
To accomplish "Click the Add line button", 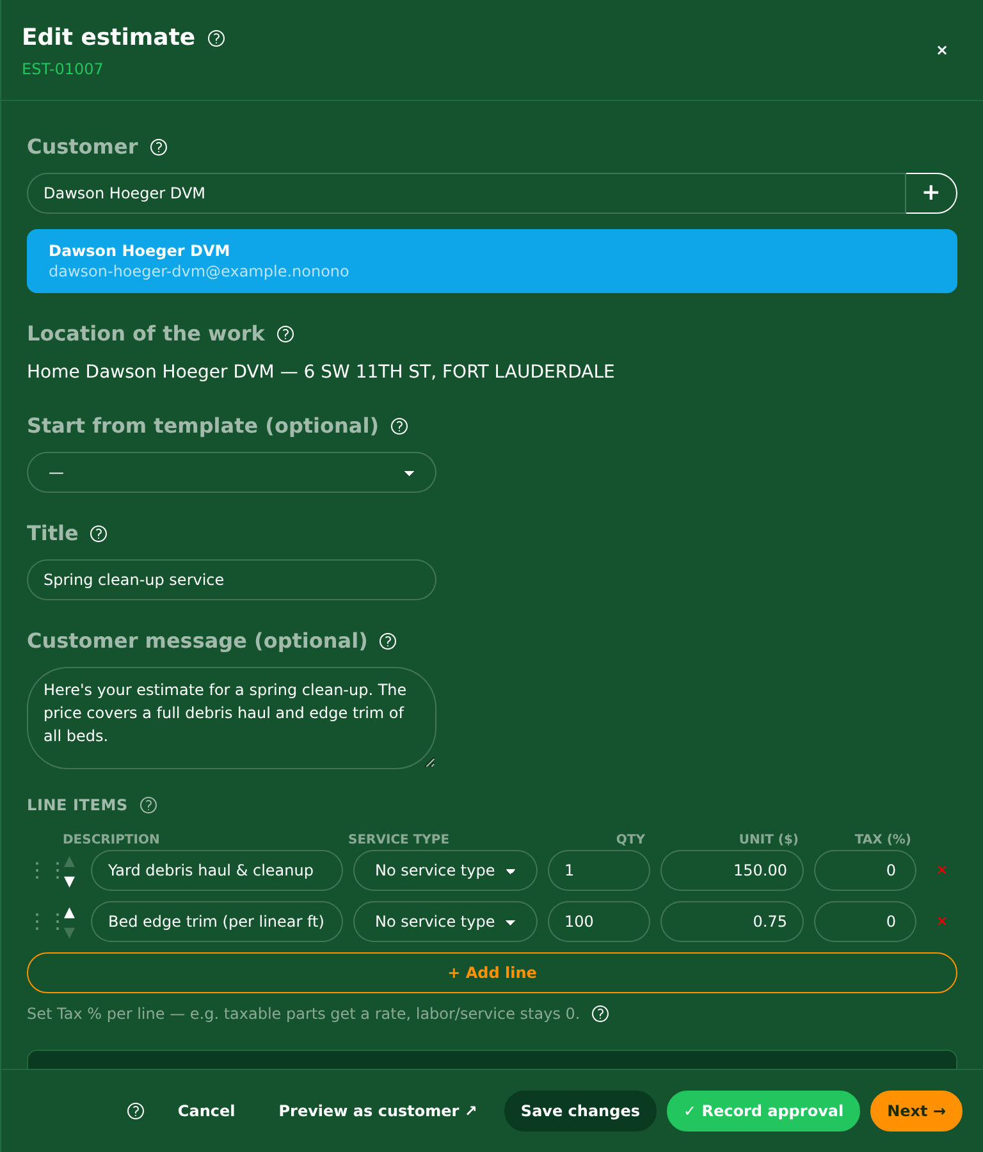I will pyautogui.click(x=492, y=973).
